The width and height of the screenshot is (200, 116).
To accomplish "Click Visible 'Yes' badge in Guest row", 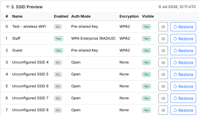I will (x=146, y=51).
